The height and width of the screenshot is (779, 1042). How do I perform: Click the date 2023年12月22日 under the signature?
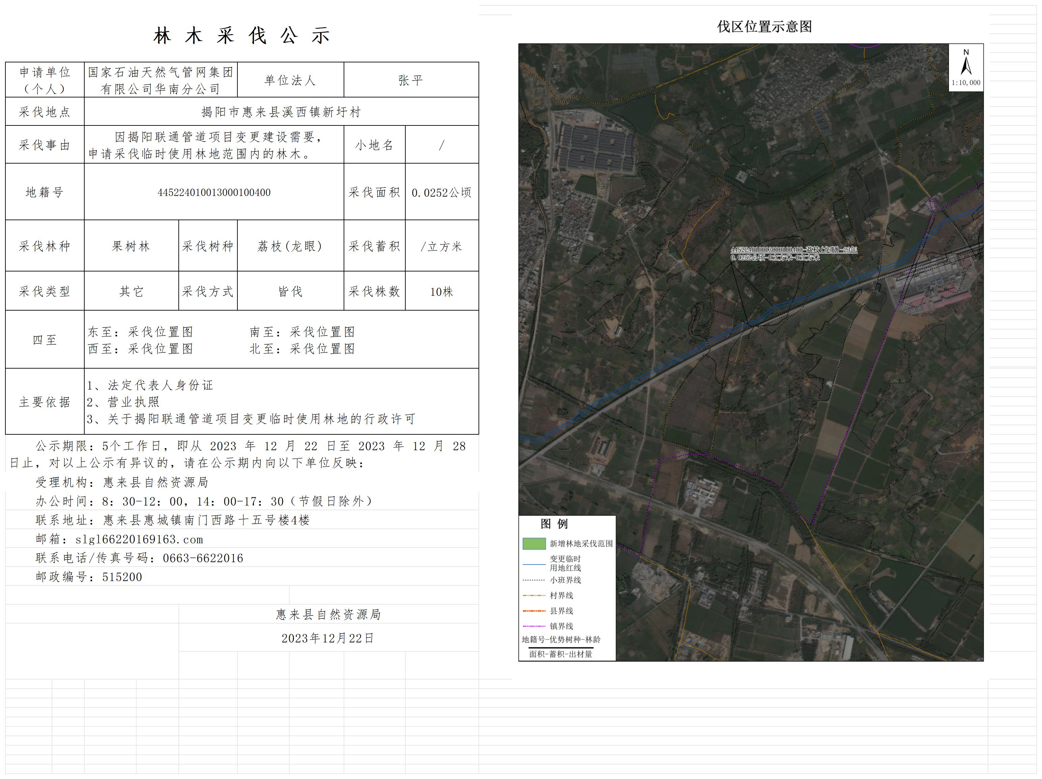click(328, 638)
